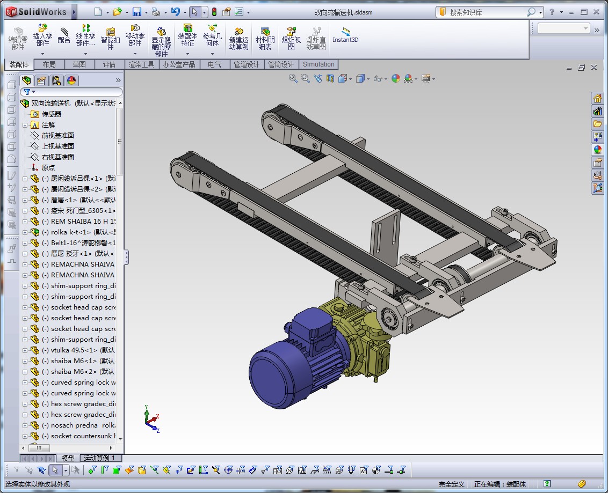
Task: Switch to PropertyManager tab
Action: [41, 80]
